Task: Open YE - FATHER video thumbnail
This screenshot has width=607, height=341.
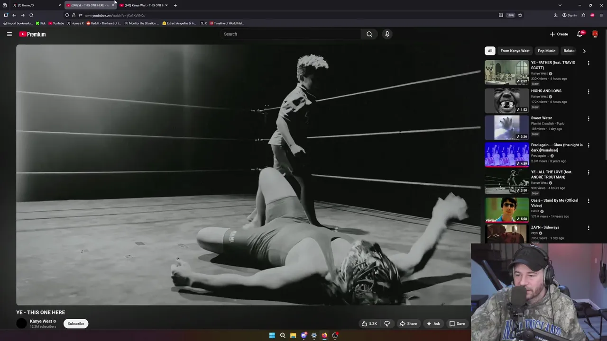Action: point(506,72)
